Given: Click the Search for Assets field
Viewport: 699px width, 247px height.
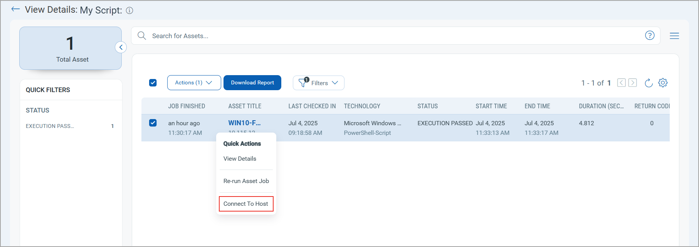Looking at the screenshot, I should pos(385,36).
